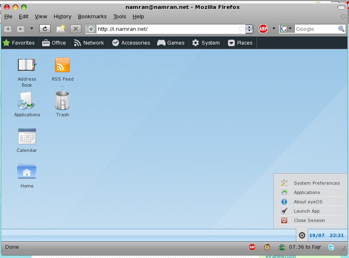Open the Calendar desktop icon

(27, 136)
